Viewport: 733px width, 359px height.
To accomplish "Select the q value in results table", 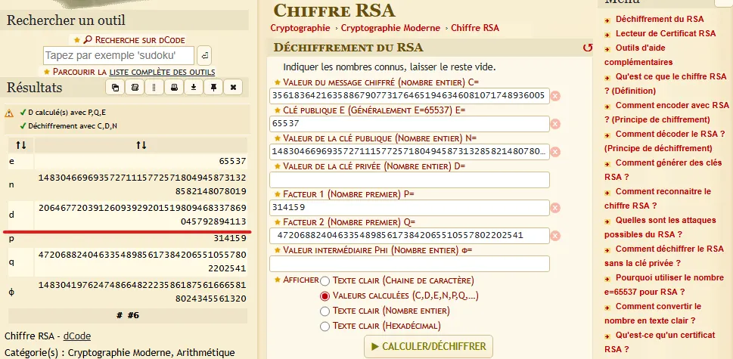I will 142,262.
